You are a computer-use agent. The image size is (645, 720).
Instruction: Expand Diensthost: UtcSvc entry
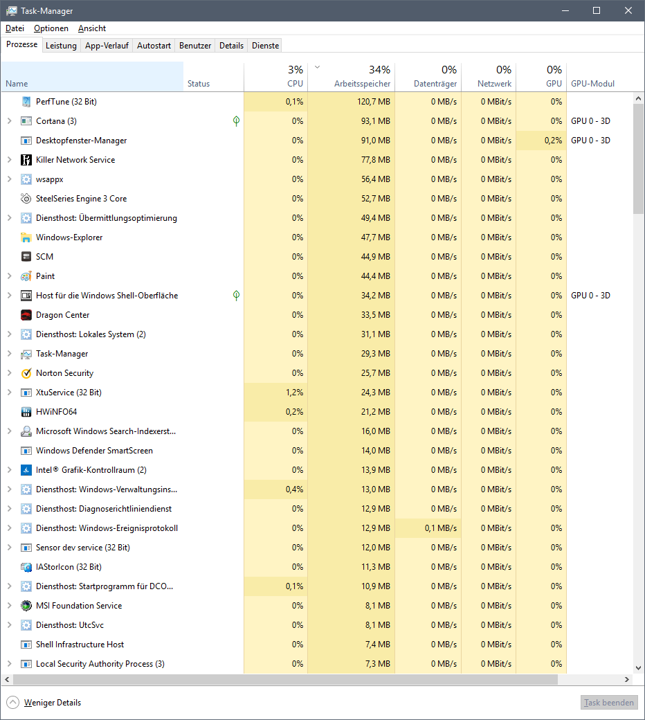tap(9, 625)
